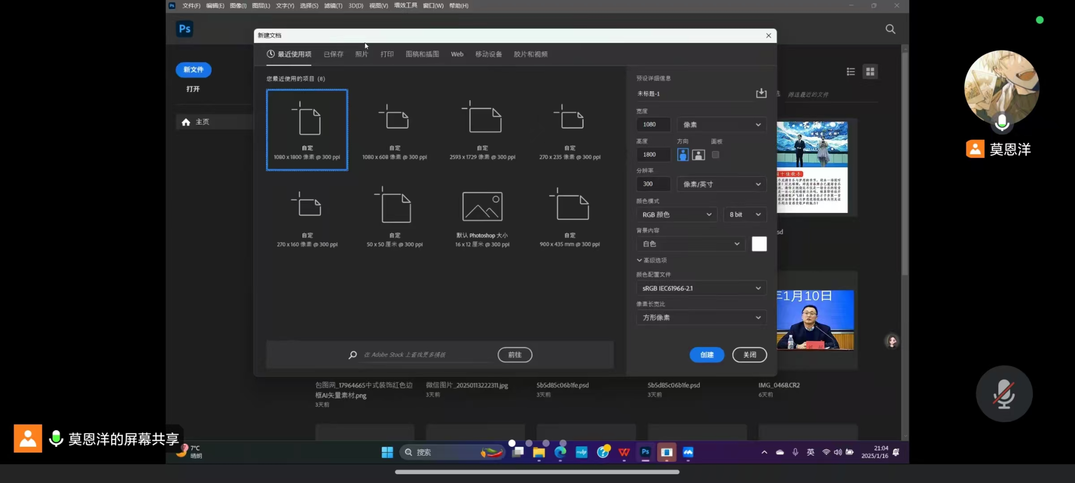The width and height of the screenshot is (1075, 483).
Task: Click the 前往 button
Action: (x=514, y=355)
